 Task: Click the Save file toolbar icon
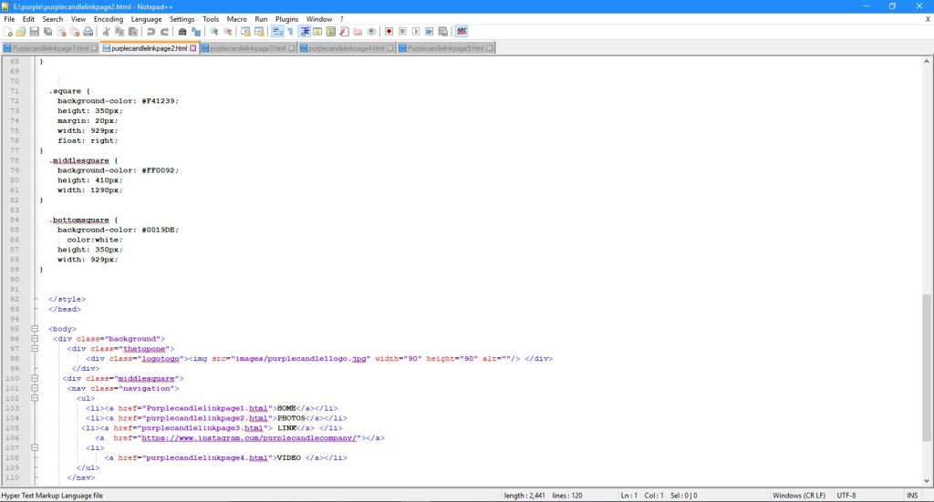34,31
